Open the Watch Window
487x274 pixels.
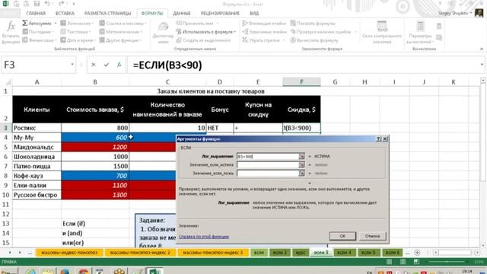[382, 32]
